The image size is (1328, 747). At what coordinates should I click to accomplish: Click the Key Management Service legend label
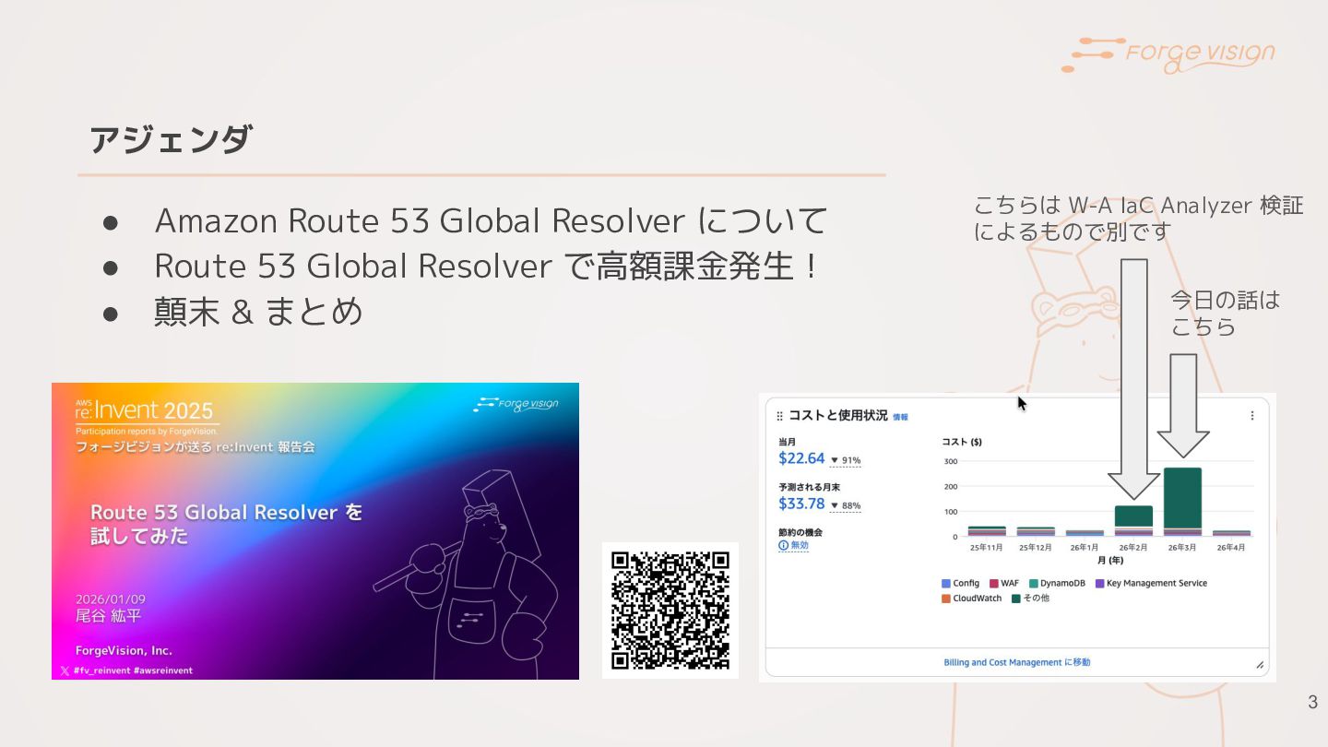click(x=1156, y=584)
